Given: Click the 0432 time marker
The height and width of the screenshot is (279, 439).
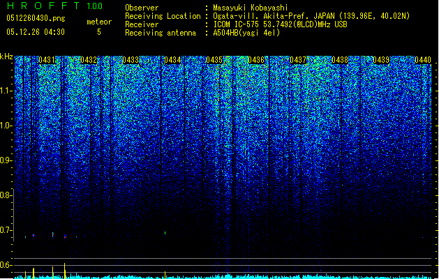Looking at the screenshot, I should [89, 60].
